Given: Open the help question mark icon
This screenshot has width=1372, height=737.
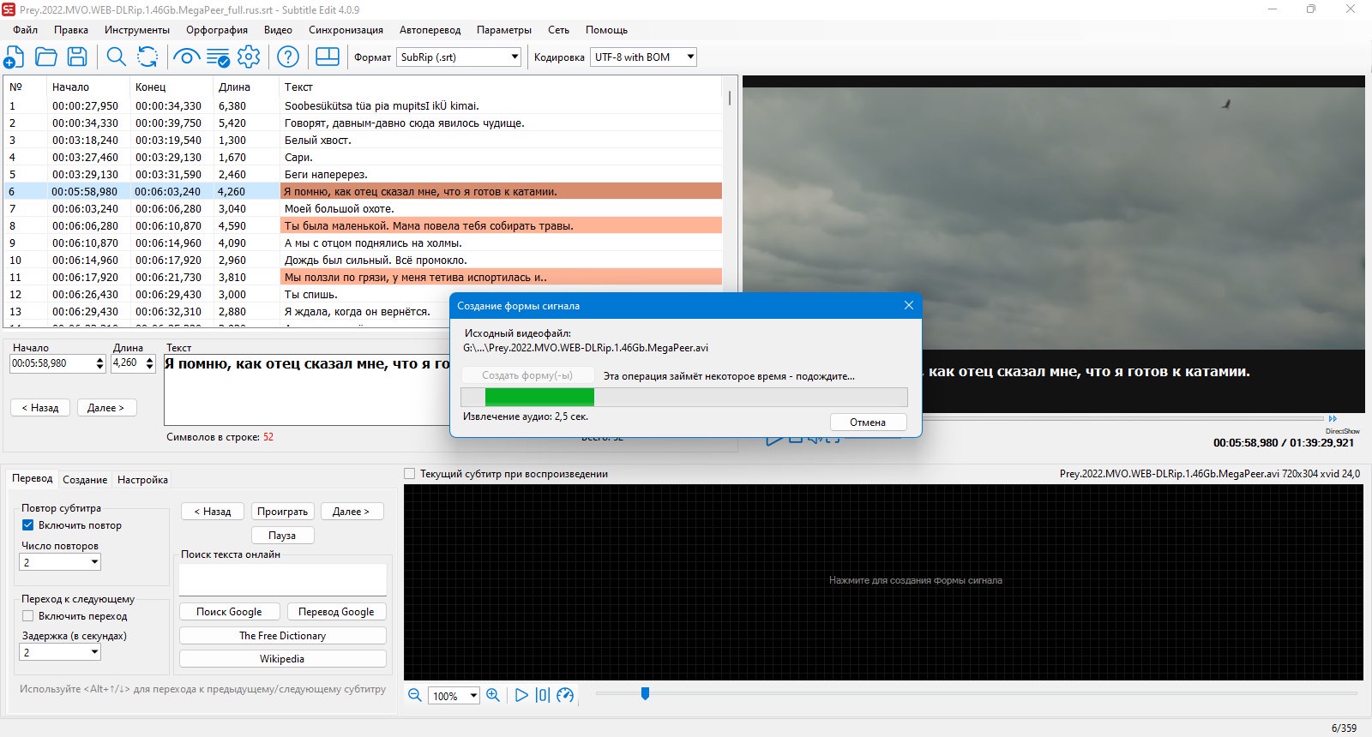Looking at the screenshot, I should [288, 57].
